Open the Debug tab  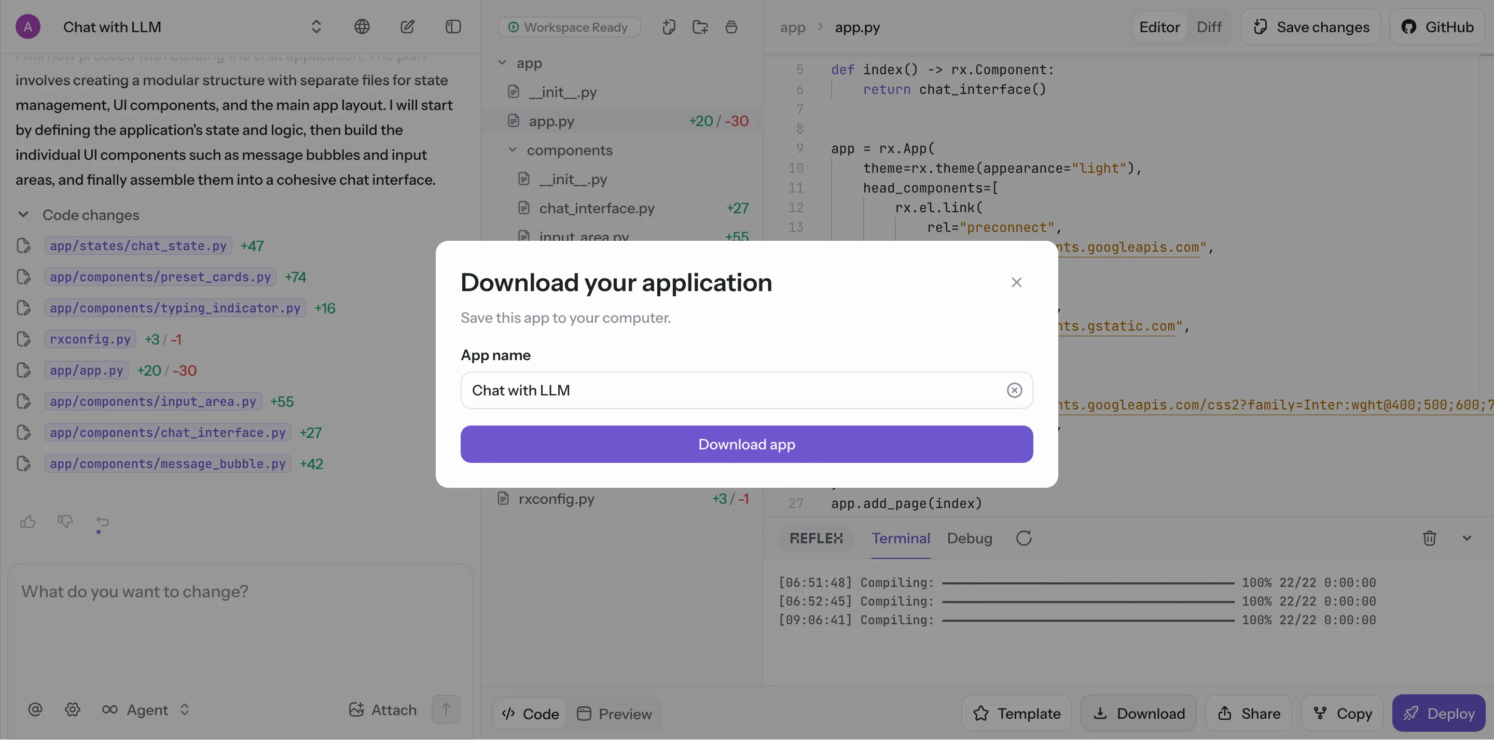point(969,538)
